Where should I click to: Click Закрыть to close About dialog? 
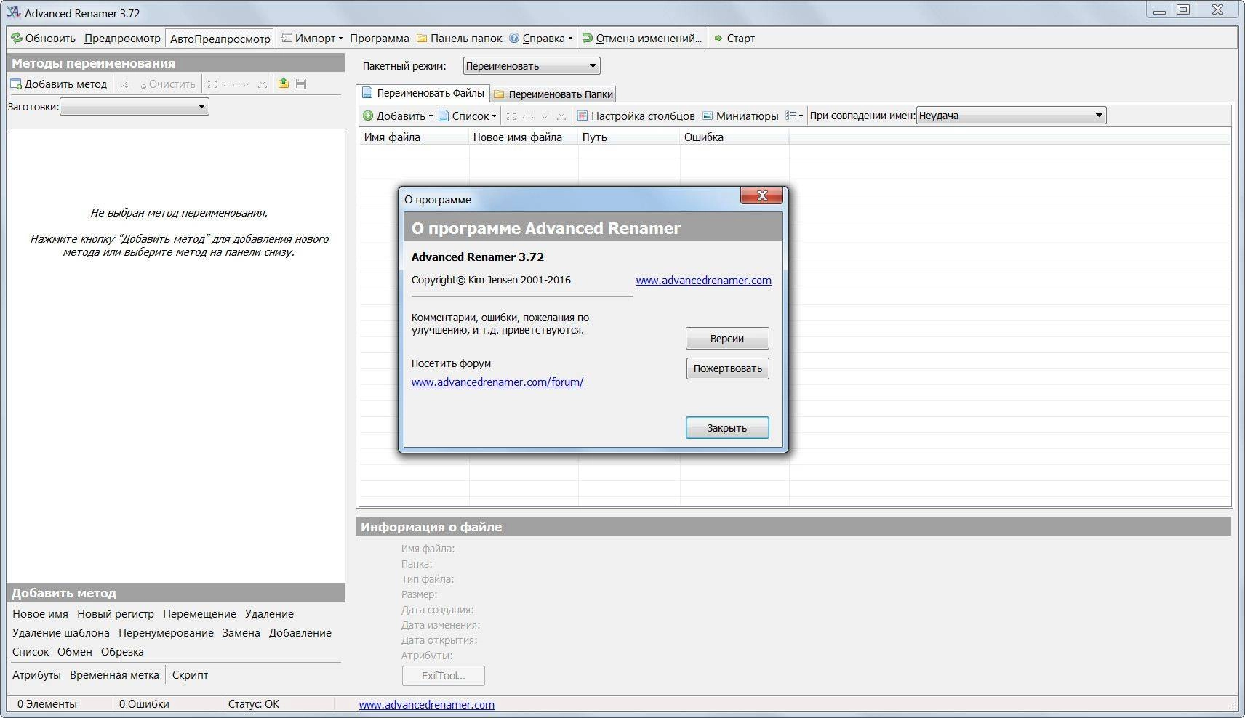pos(727,428)
